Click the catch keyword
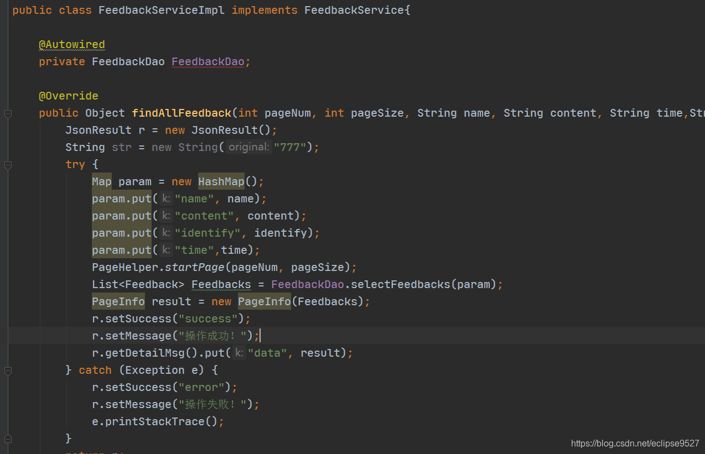Viewport: 705px width, 454px height. pos(95,370)
